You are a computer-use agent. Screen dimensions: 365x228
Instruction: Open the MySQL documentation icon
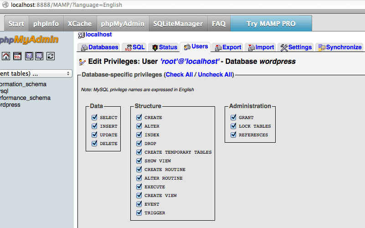tap(39, 56)
